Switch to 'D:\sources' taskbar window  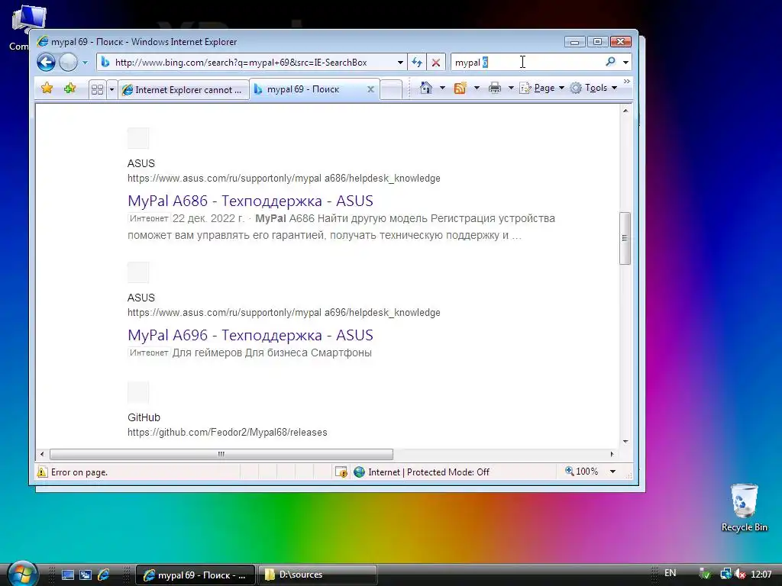click(317, 575)
